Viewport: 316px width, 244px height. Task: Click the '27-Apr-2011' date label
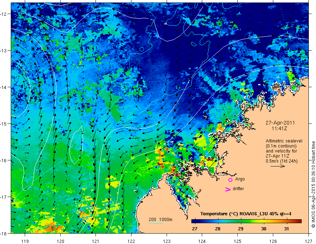[280, 123]
